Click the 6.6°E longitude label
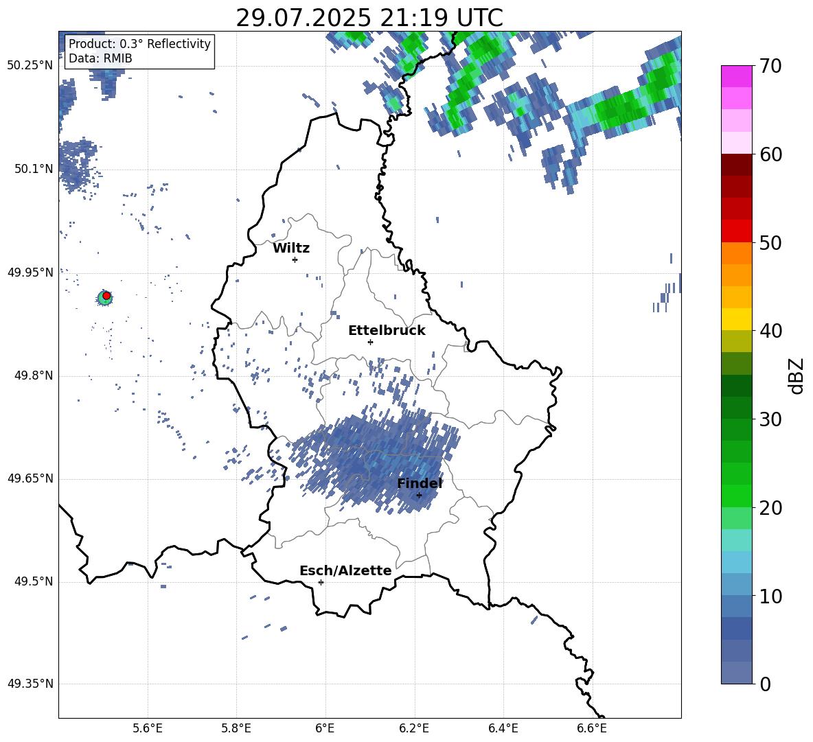813x742 pixels. pyautogui.click(x=592, y=728)
